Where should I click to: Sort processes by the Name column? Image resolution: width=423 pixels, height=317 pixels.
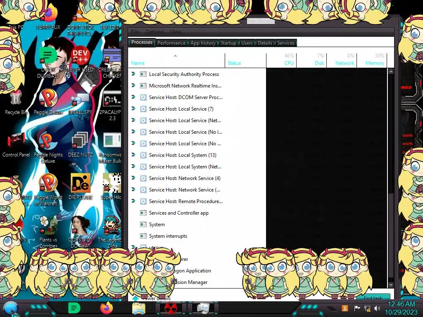pos(176,61)
